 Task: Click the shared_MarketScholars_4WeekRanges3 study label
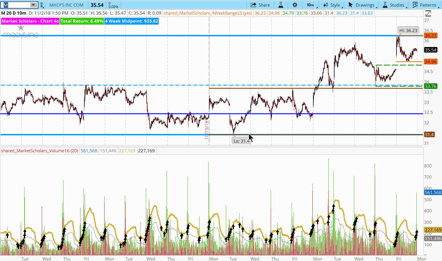(x=208, y=13)
